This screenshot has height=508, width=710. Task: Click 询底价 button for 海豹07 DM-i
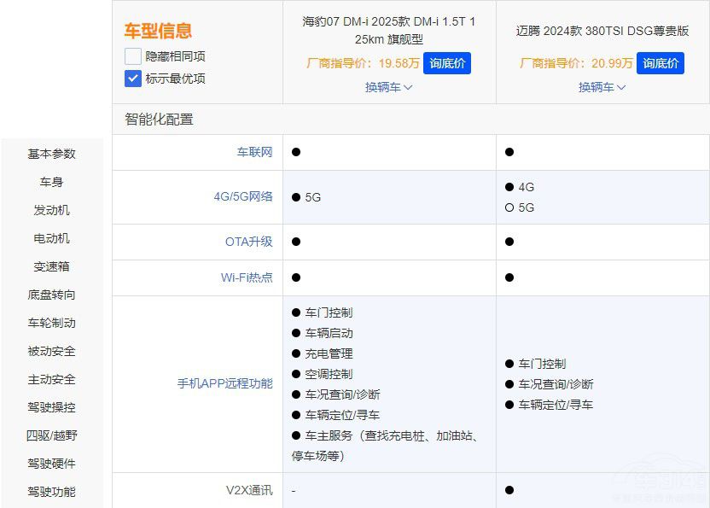447,63
